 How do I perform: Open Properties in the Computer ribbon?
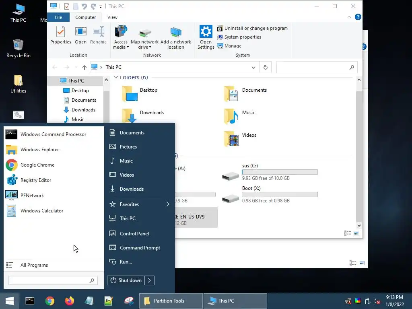pos(60,35)
